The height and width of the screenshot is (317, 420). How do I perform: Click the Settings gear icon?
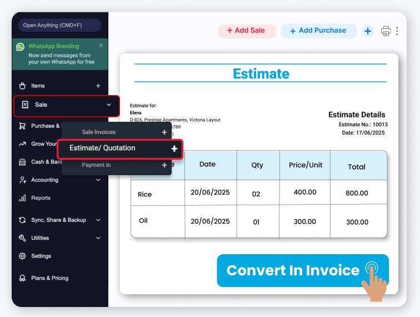pos(22,256)
